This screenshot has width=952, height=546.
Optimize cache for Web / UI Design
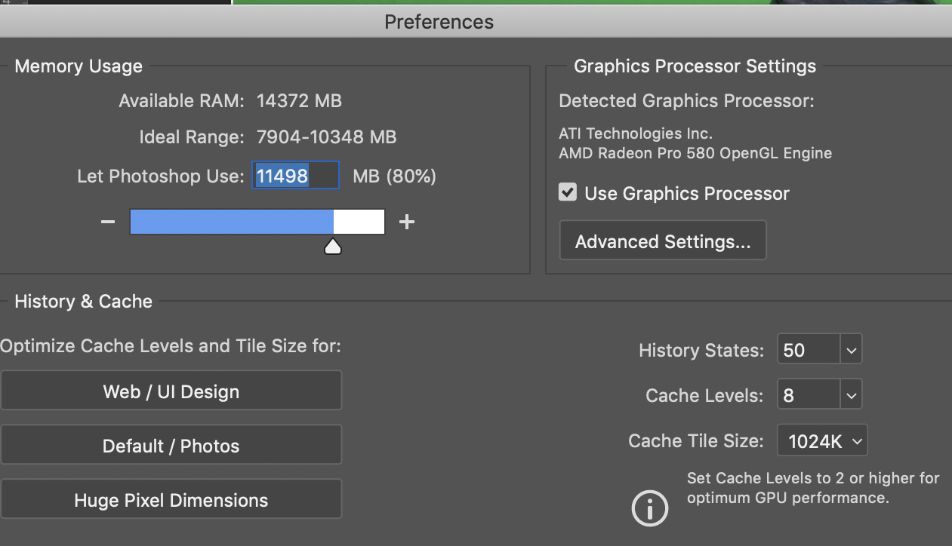(x=171, y=391)
